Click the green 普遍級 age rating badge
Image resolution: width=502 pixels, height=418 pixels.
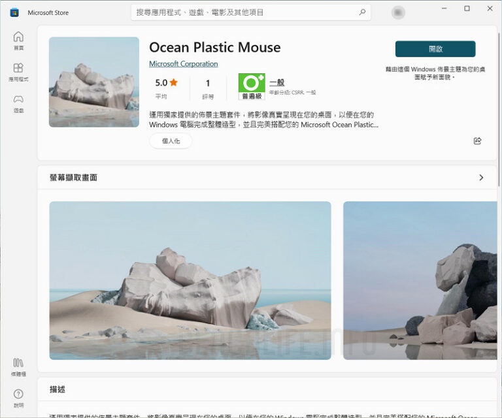pos(251,86)
